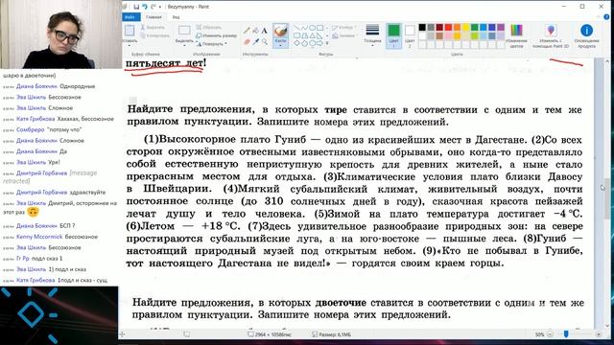The height and width of the screenshot is (345, 614).
Task: Pick the rectangle shape in first row
Action: pyautogui.click(x=320, y=28)
